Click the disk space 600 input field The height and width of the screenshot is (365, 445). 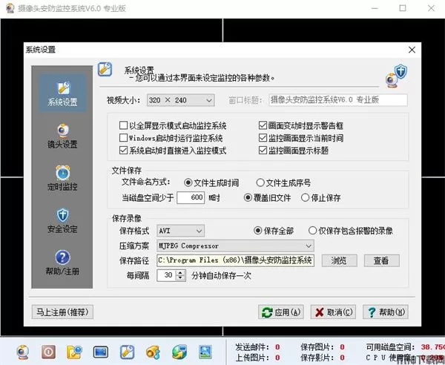191,197
